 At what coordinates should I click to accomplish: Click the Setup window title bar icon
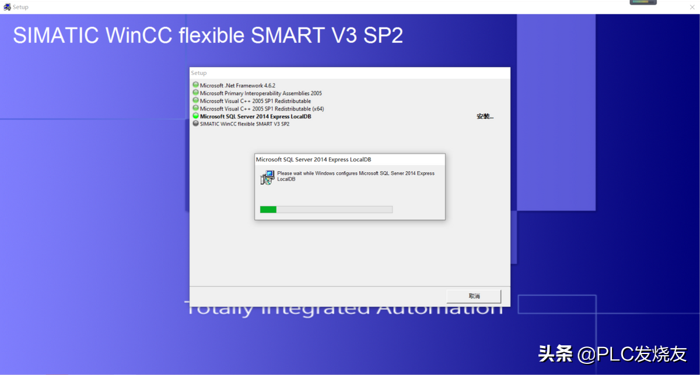pos(7,7)
